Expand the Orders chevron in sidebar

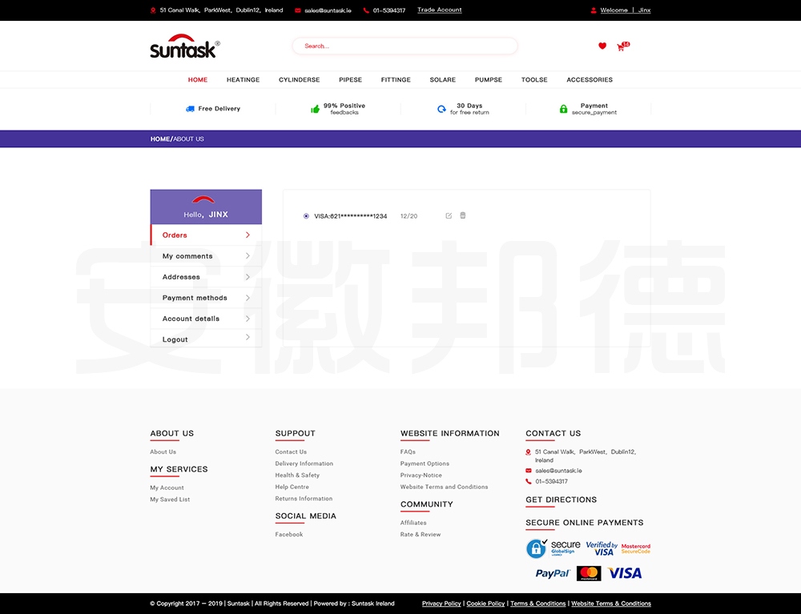(x=248, y=235)
